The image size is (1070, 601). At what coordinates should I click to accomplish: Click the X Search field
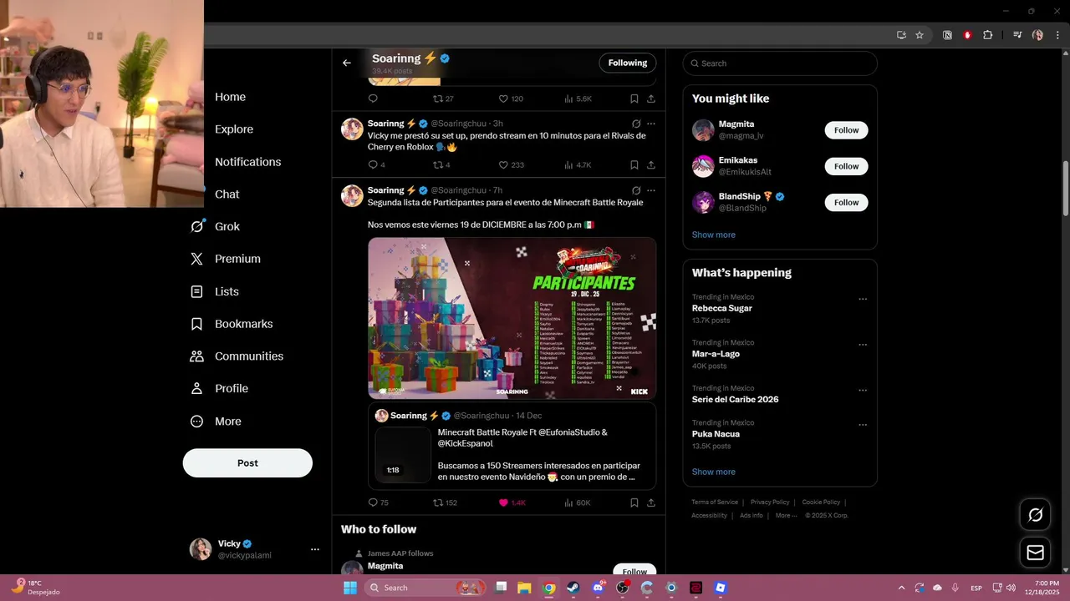click(780, 63)
